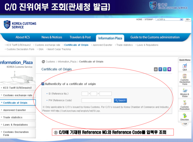The width and height of the screenshot is (193, 142).
Task: Open the KOREA language dropdown
Action: point(169,19)
